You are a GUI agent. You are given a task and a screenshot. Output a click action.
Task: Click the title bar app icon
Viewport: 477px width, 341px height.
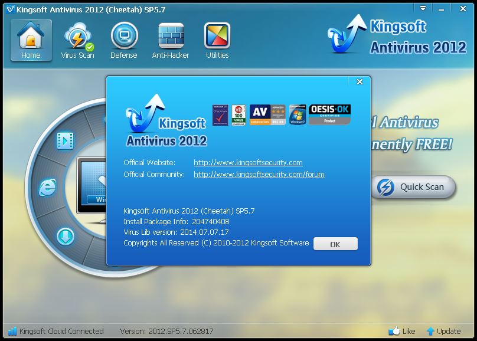[x=11, y=9]
